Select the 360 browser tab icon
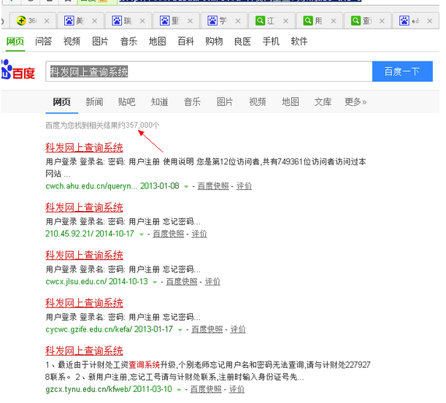The width and height of the screenshot is (446, 403). (x=21, y=20)
